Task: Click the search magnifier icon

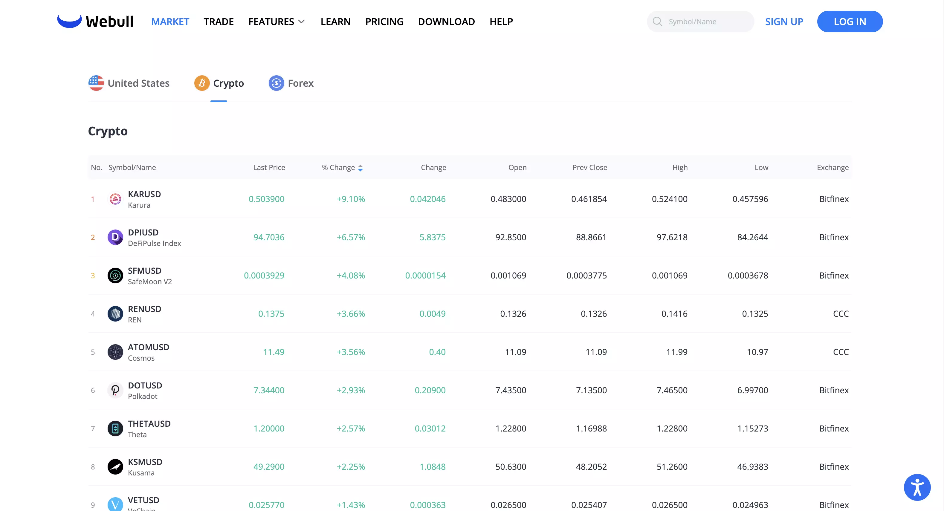Action: pyautogui.click(x=657, y=22)
